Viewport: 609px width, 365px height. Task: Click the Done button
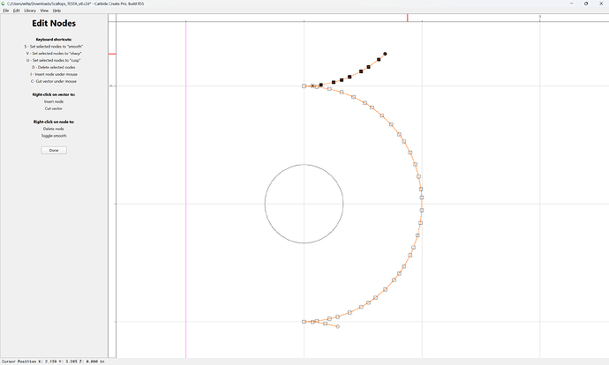click(x=54, y=150)
